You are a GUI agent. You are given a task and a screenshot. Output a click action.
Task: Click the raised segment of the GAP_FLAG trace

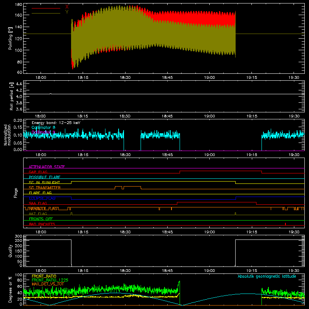pyautogui.click(x=221, y=171)
